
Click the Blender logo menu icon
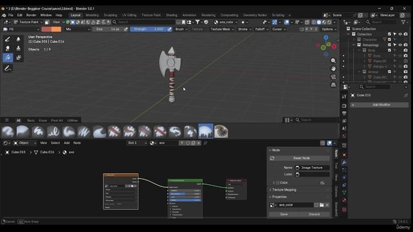coord(4,15)
